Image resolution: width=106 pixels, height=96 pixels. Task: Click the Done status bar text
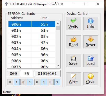(7, 92)
